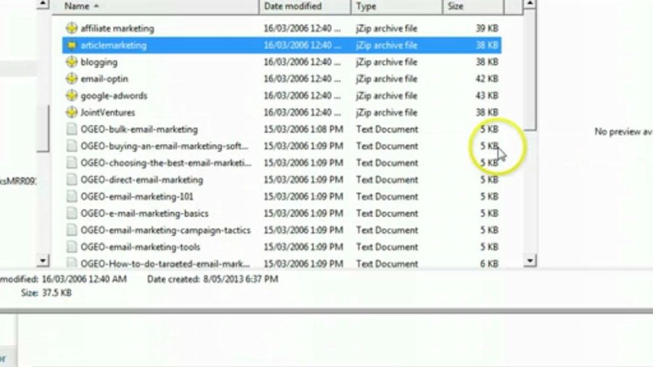Select the file name 'email-optin'
Screen dimensions: 653x367
[x=104, y=79]
